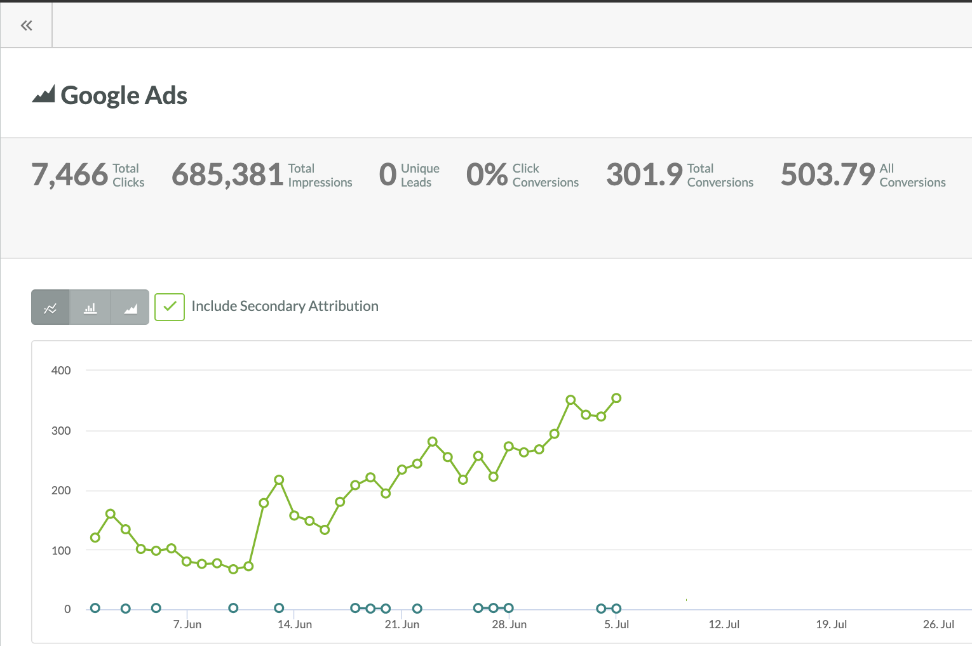This screenshot has width=972, height=646.
Task: Switch to bar chart view
Action: coord(90,308)
